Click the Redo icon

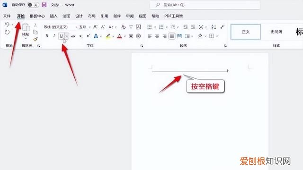[7, 32]
